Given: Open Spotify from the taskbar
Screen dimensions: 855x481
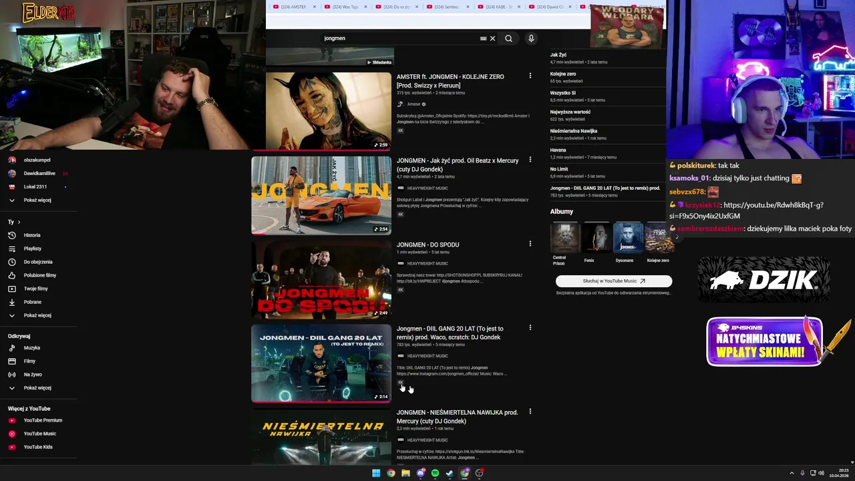Looking at the screenshot, I should 435,473.
